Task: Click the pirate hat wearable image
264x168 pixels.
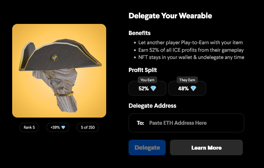Action: click(59, 71)
